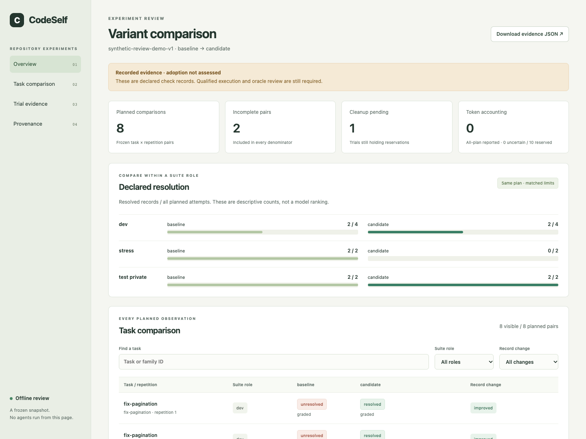Click the 'baseline' table column header

[x=306, y=385]
